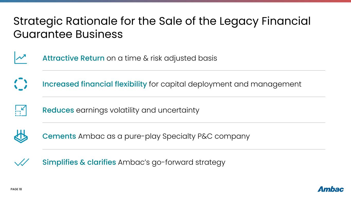Click the "Simplifies & clarifies" bold text

point(79,162)
